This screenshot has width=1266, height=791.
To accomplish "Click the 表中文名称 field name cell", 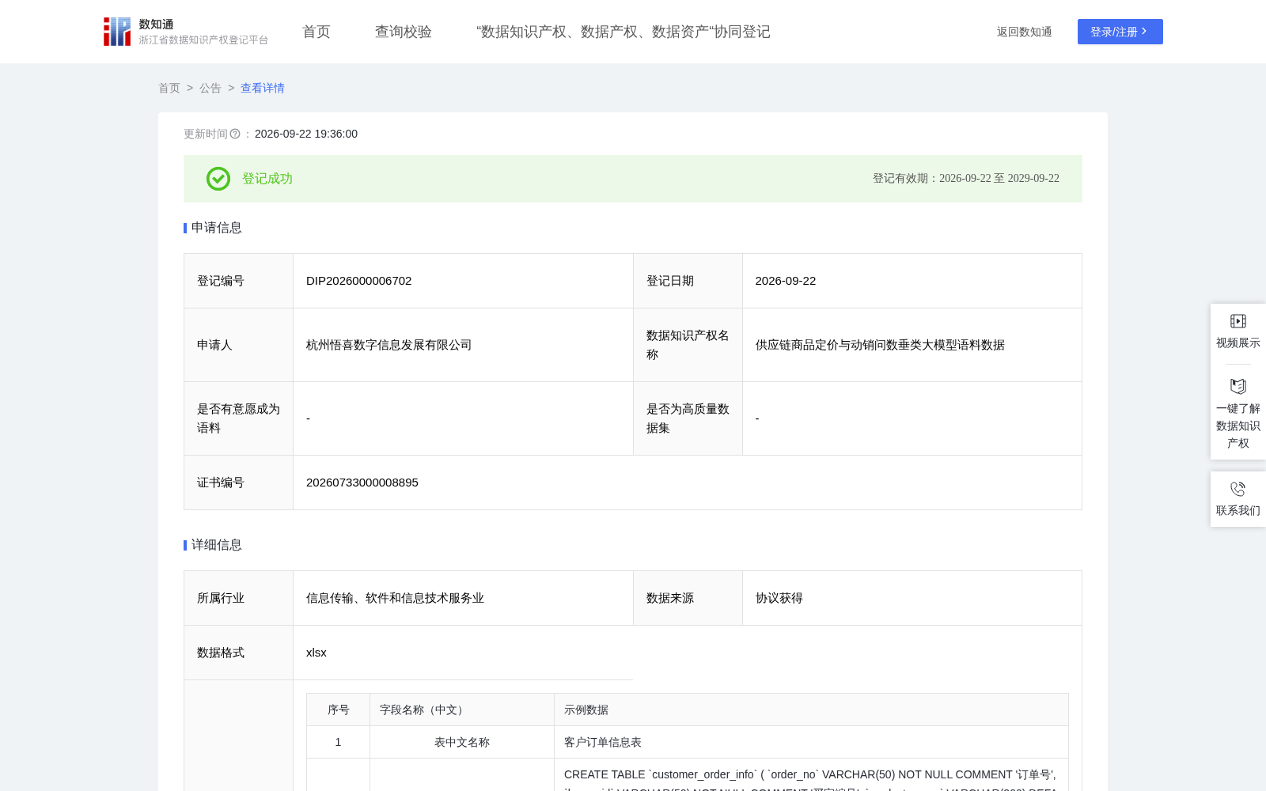I will click(462, 742).
